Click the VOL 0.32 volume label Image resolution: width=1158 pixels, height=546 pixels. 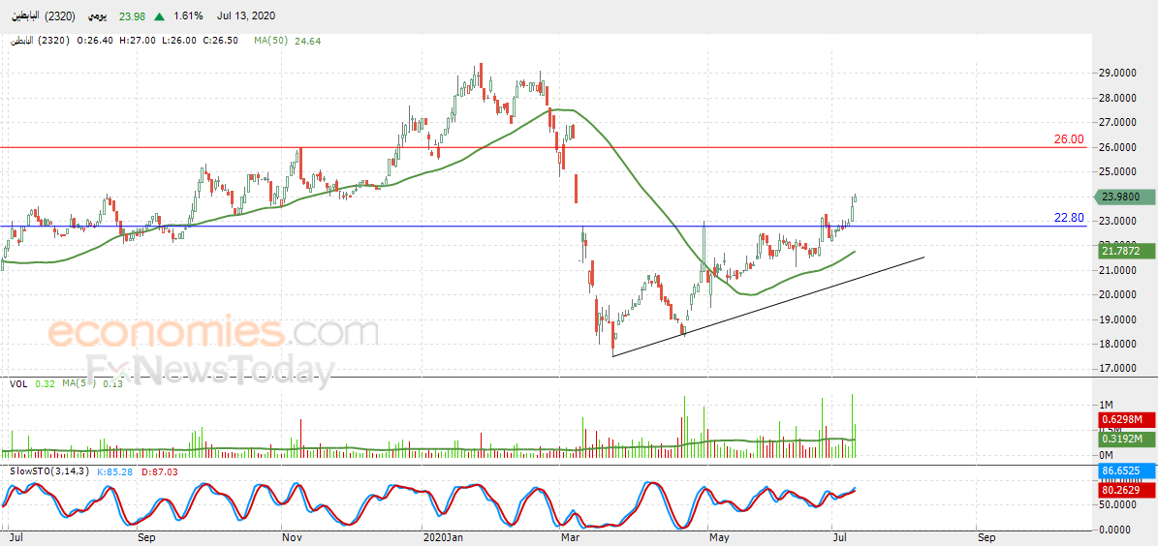[x=31, y=383]
